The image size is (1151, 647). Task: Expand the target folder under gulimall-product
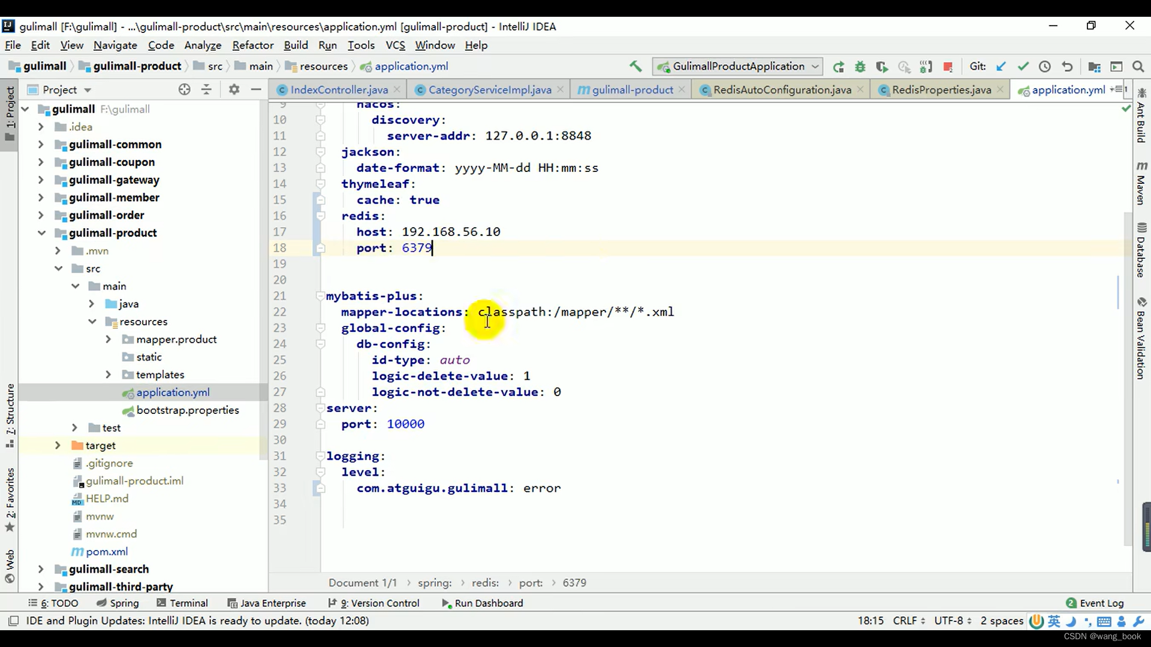coord(57,446)
